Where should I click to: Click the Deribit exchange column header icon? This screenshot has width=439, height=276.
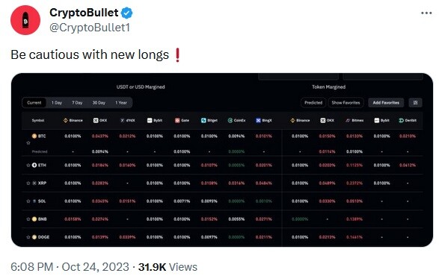(x=401, y=120)
